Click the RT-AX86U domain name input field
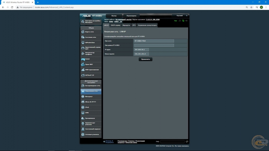Screen dimensions: 269x151 click(x=154, y=45)
